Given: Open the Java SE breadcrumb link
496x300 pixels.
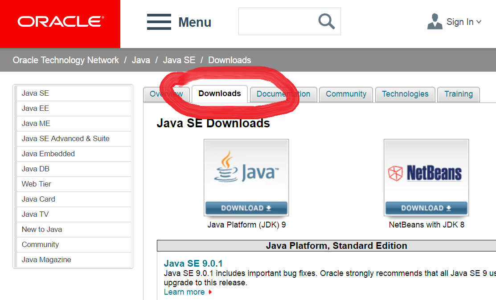Looking at the screenshot, I should [x=179, y=60].
